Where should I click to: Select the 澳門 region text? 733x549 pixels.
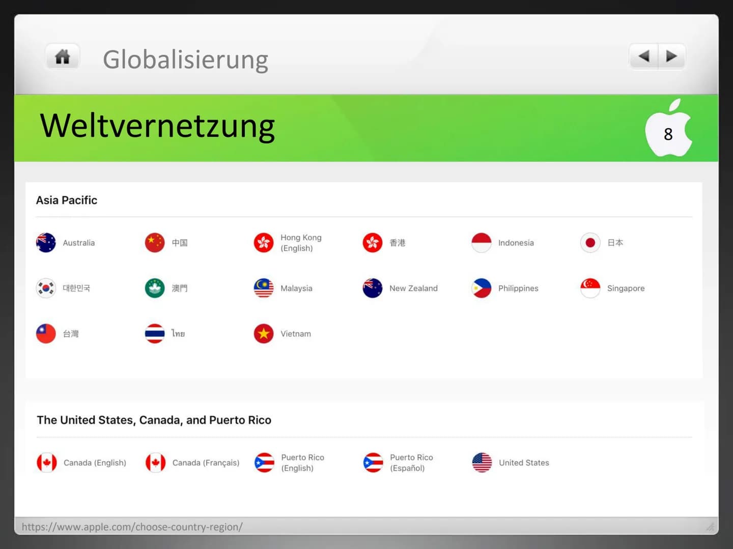click(180, 288)
